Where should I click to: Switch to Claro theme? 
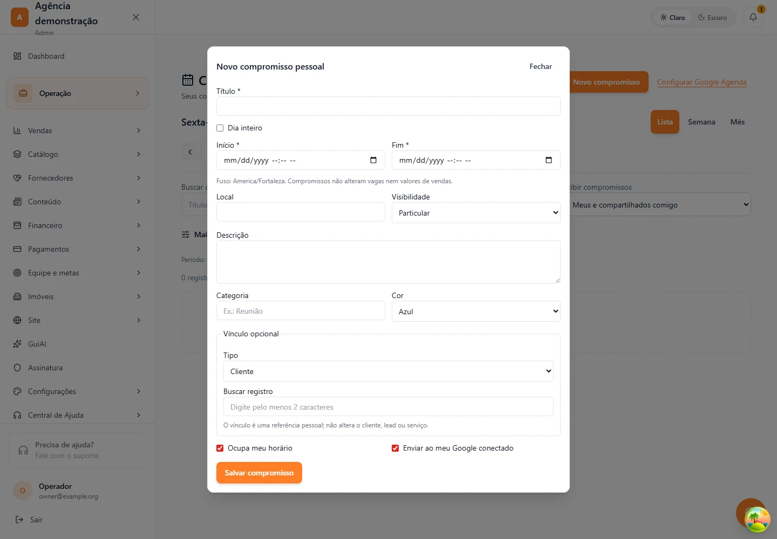click(672, 17)
